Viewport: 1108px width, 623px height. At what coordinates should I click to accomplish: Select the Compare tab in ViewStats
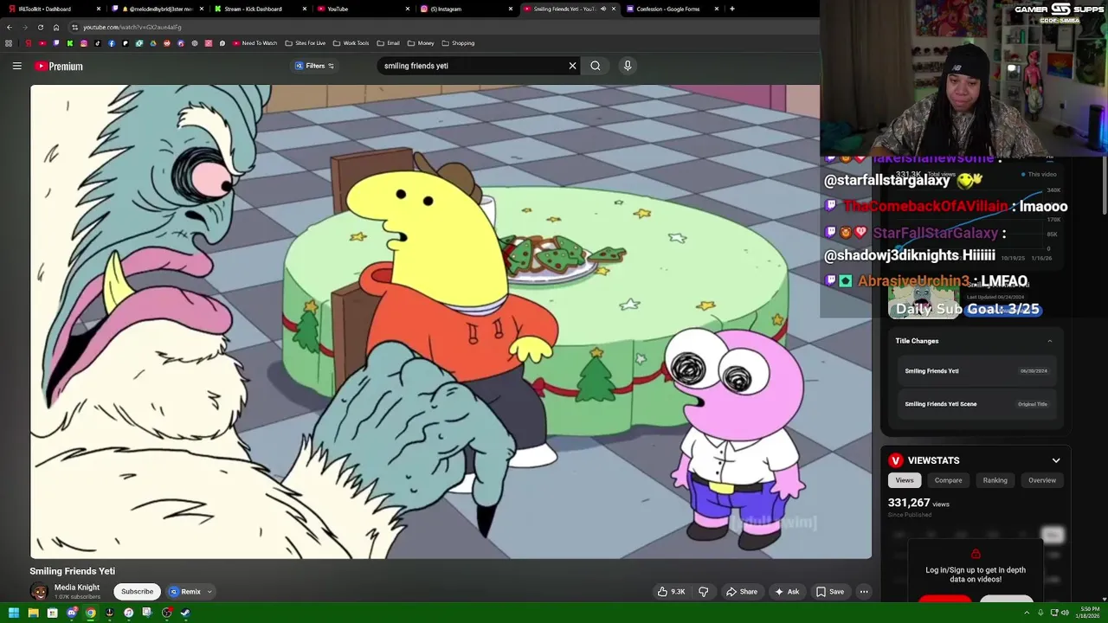point(948,480)
